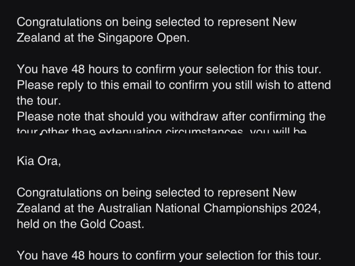Click the short 'the tour.' line
Screen dimensions: 355x266
click(x=39, y=101)
